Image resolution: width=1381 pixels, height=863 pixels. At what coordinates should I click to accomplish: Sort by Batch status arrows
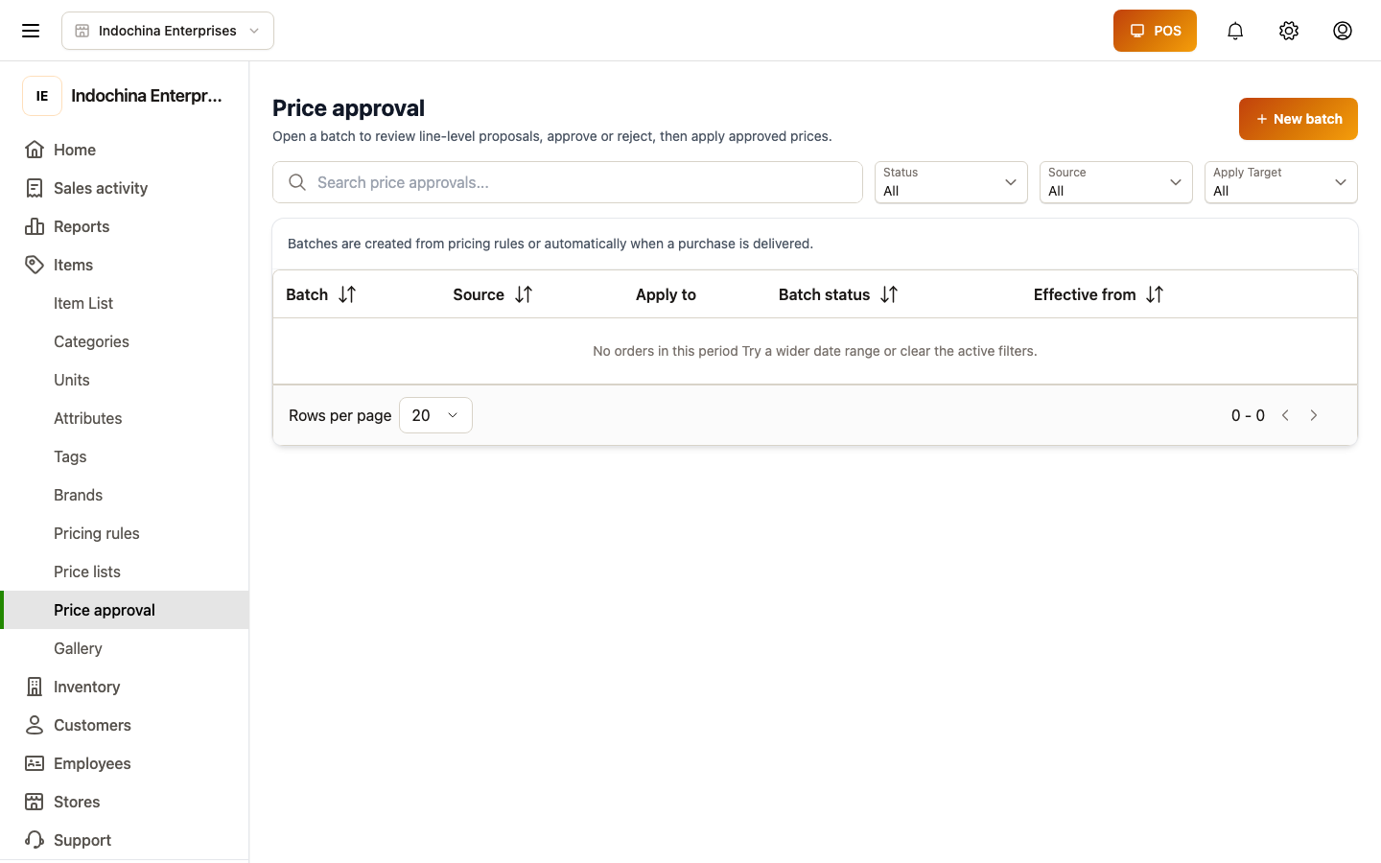[889, 294]
